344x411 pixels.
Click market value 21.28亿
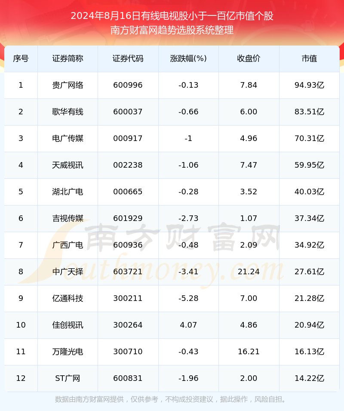(310, 298)
